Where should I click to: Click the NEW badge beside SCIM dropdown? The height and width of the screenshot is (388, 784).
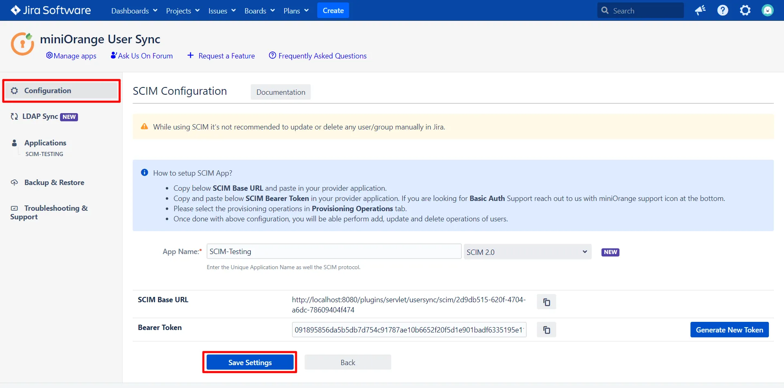coord(610,252)
